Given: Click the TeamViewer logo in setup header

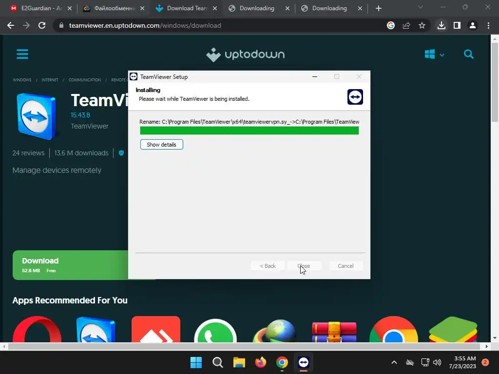Looking at the screenshot, I should [x=355, y=97].
